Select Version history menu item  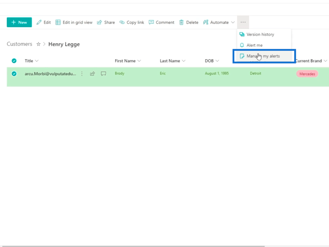coord(264,34)
